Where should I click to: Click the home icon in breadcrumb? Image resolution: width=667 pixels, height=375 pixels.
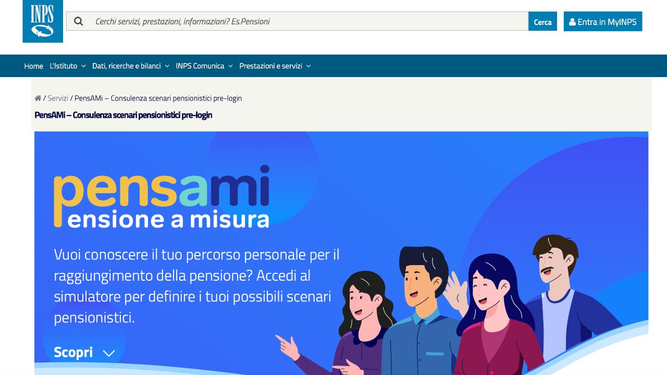point(38,98)
